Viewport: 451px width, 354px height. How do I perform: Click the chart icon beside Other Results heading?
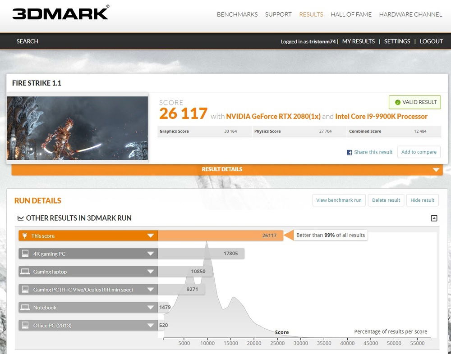click(20, 218)
